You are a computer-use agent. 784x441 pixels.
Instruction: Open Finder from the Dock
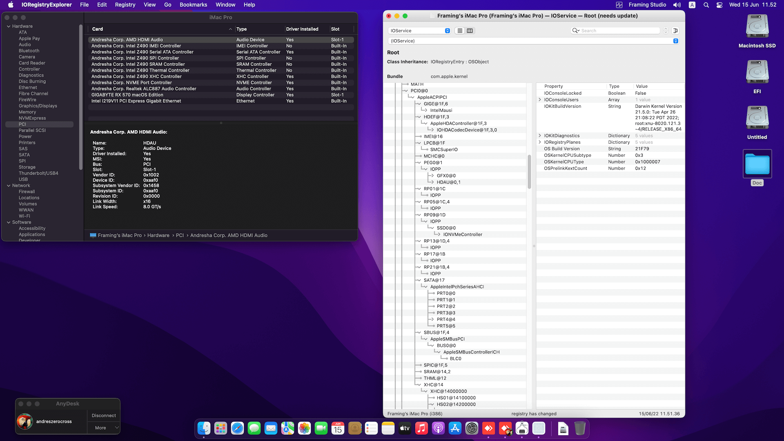coord(204,428)
